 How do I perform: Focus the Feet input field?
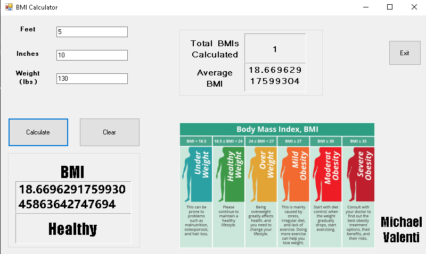point(92,32)
